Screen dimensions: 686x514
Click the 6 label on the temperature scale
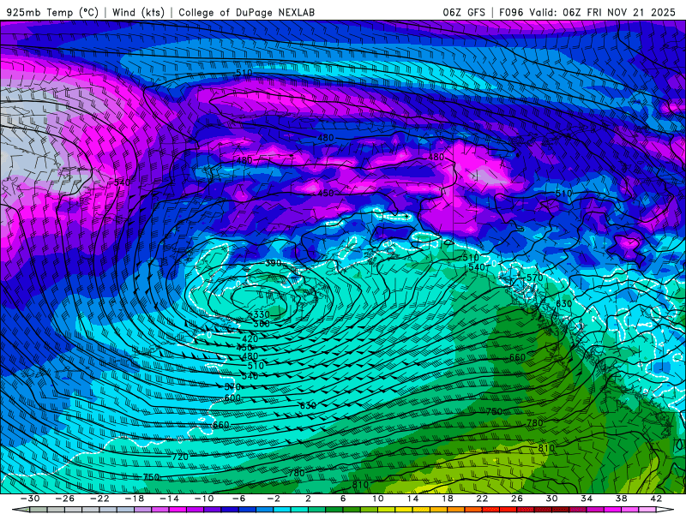pyautogui.click(x=343, y=499)
